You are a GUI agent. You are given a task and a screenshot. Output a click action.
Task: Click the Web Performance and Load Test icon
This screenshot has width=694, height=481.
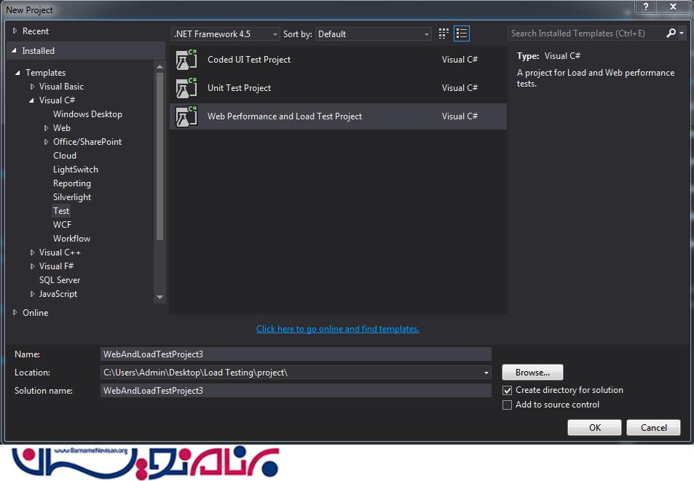click(x=187, y=116)
